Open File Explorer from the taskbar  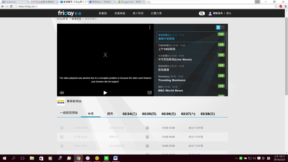32,158
